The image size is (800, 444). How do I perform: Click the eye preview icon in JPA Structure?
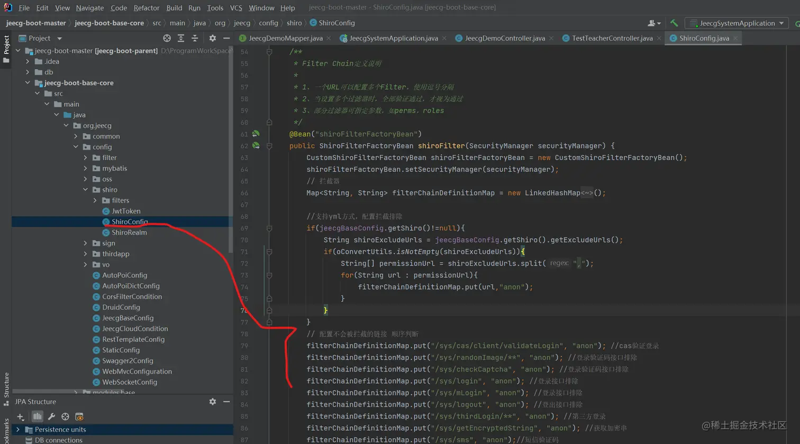point(79,417)
